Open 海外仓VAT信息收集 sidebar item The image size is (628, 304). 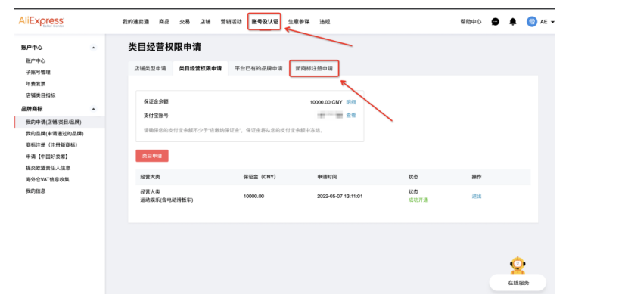[x=47, y=179]
